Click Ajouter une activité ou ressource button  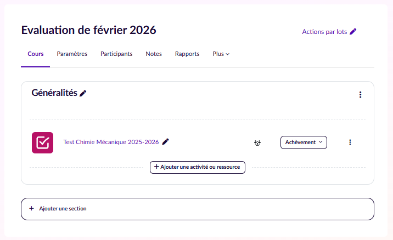point(198,167)
